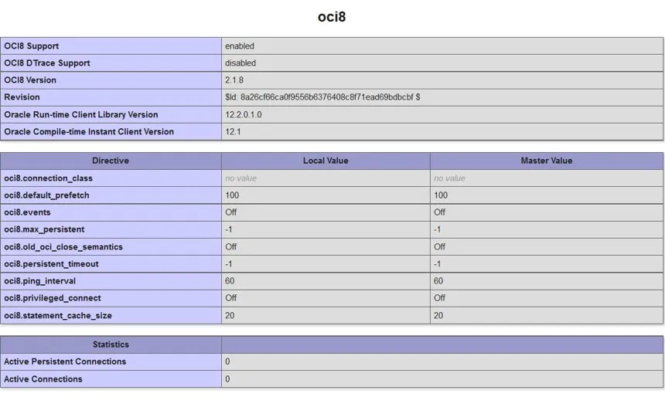Image resolution: width=665 pixels, height=397 pixels.
Task: Click the oci8 section heading
Action: [332, 17]
